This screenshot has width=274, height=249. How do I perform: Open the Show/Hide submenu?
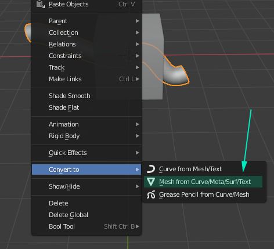click(x=86, y=186)
